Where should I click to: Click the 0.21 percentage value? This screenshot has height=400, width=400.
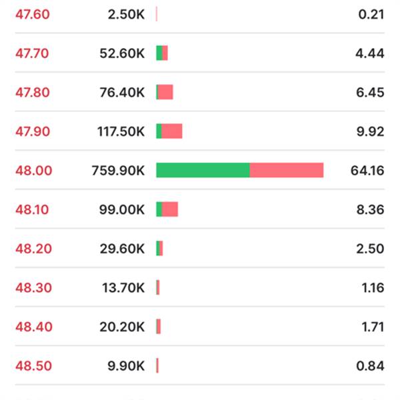[371, 14]
